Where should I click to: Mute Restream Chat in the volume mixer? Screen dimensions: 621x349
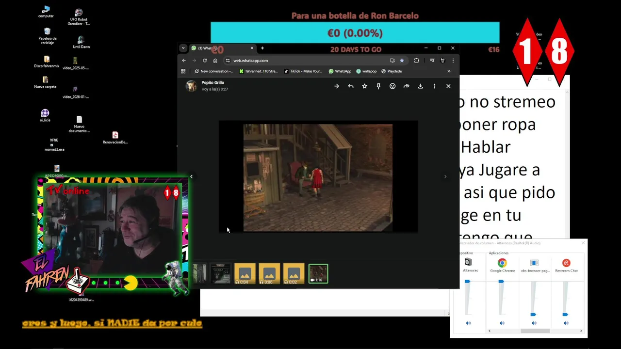(566, 323)
